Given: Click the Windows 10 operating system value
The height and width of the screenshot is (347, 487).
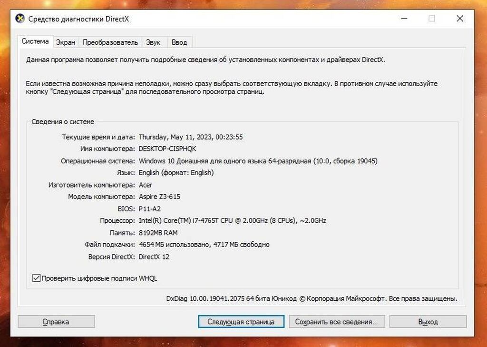Looking at the screenshot, I should pyautogui.click(x=258, y=161).
